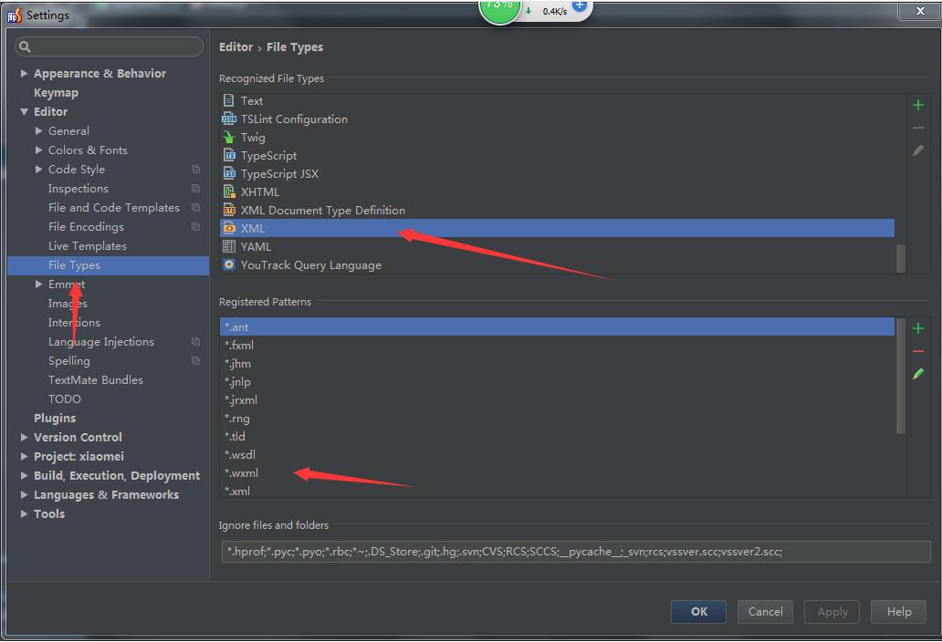This screenshot has height=642, width=942.
Task: Select File Types in the settings tree
Action: (x=108, y=265)
